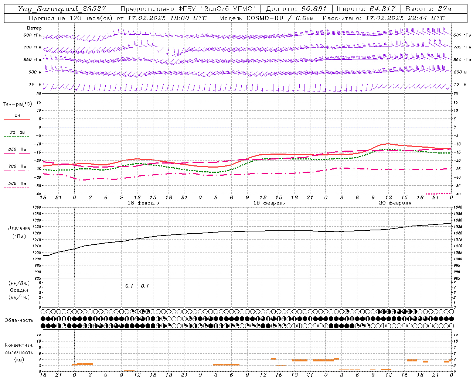Click the Td 2м dew point legend label
This screenshot has width=473, height=378.
click(x=17, y=132)
